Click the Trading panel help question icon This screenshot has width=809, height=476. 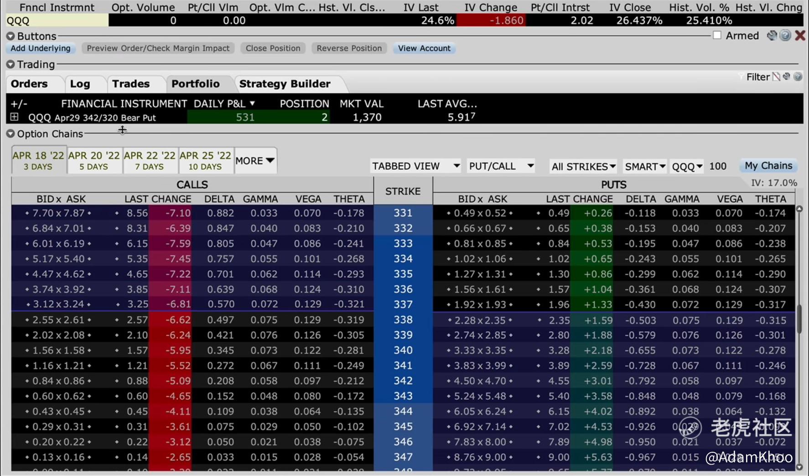798,77
